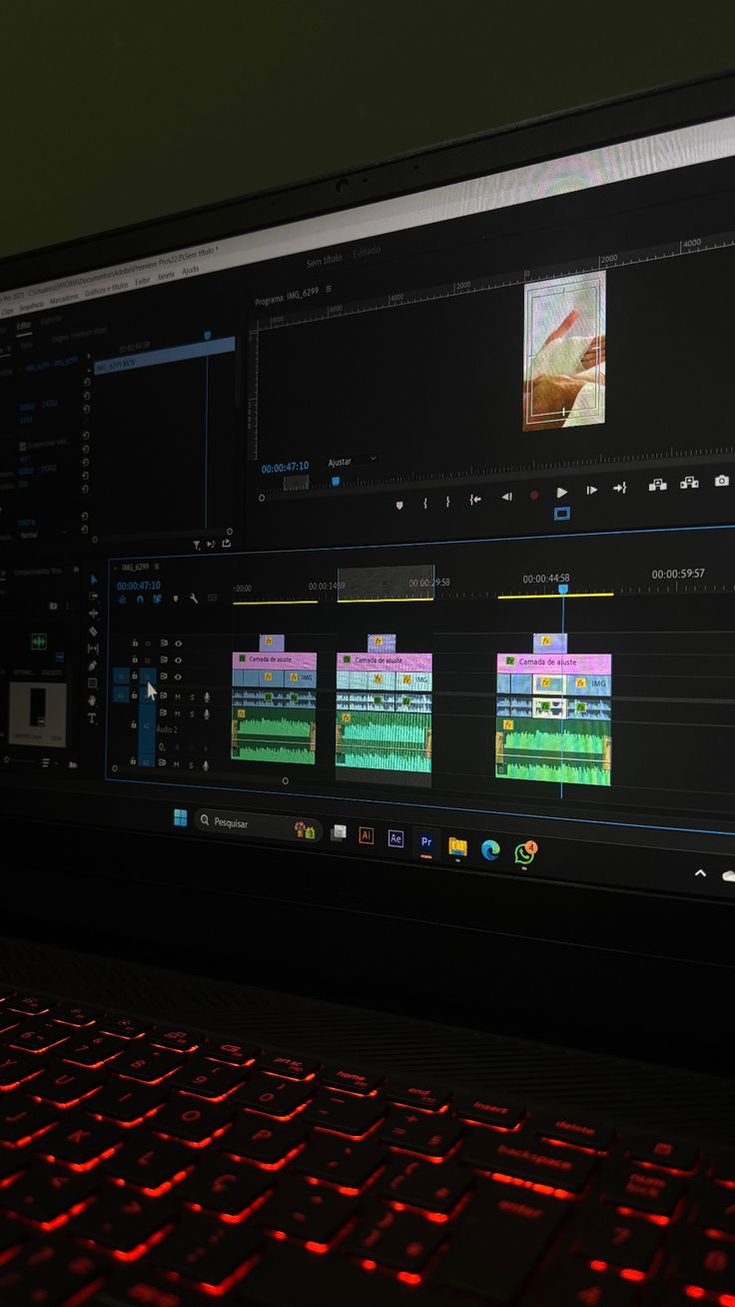Mute the A3 audio track

click(x=178, y=765)
